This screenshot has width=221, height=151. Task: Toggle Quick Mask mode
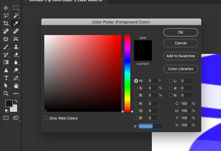[x=6, y=118]
